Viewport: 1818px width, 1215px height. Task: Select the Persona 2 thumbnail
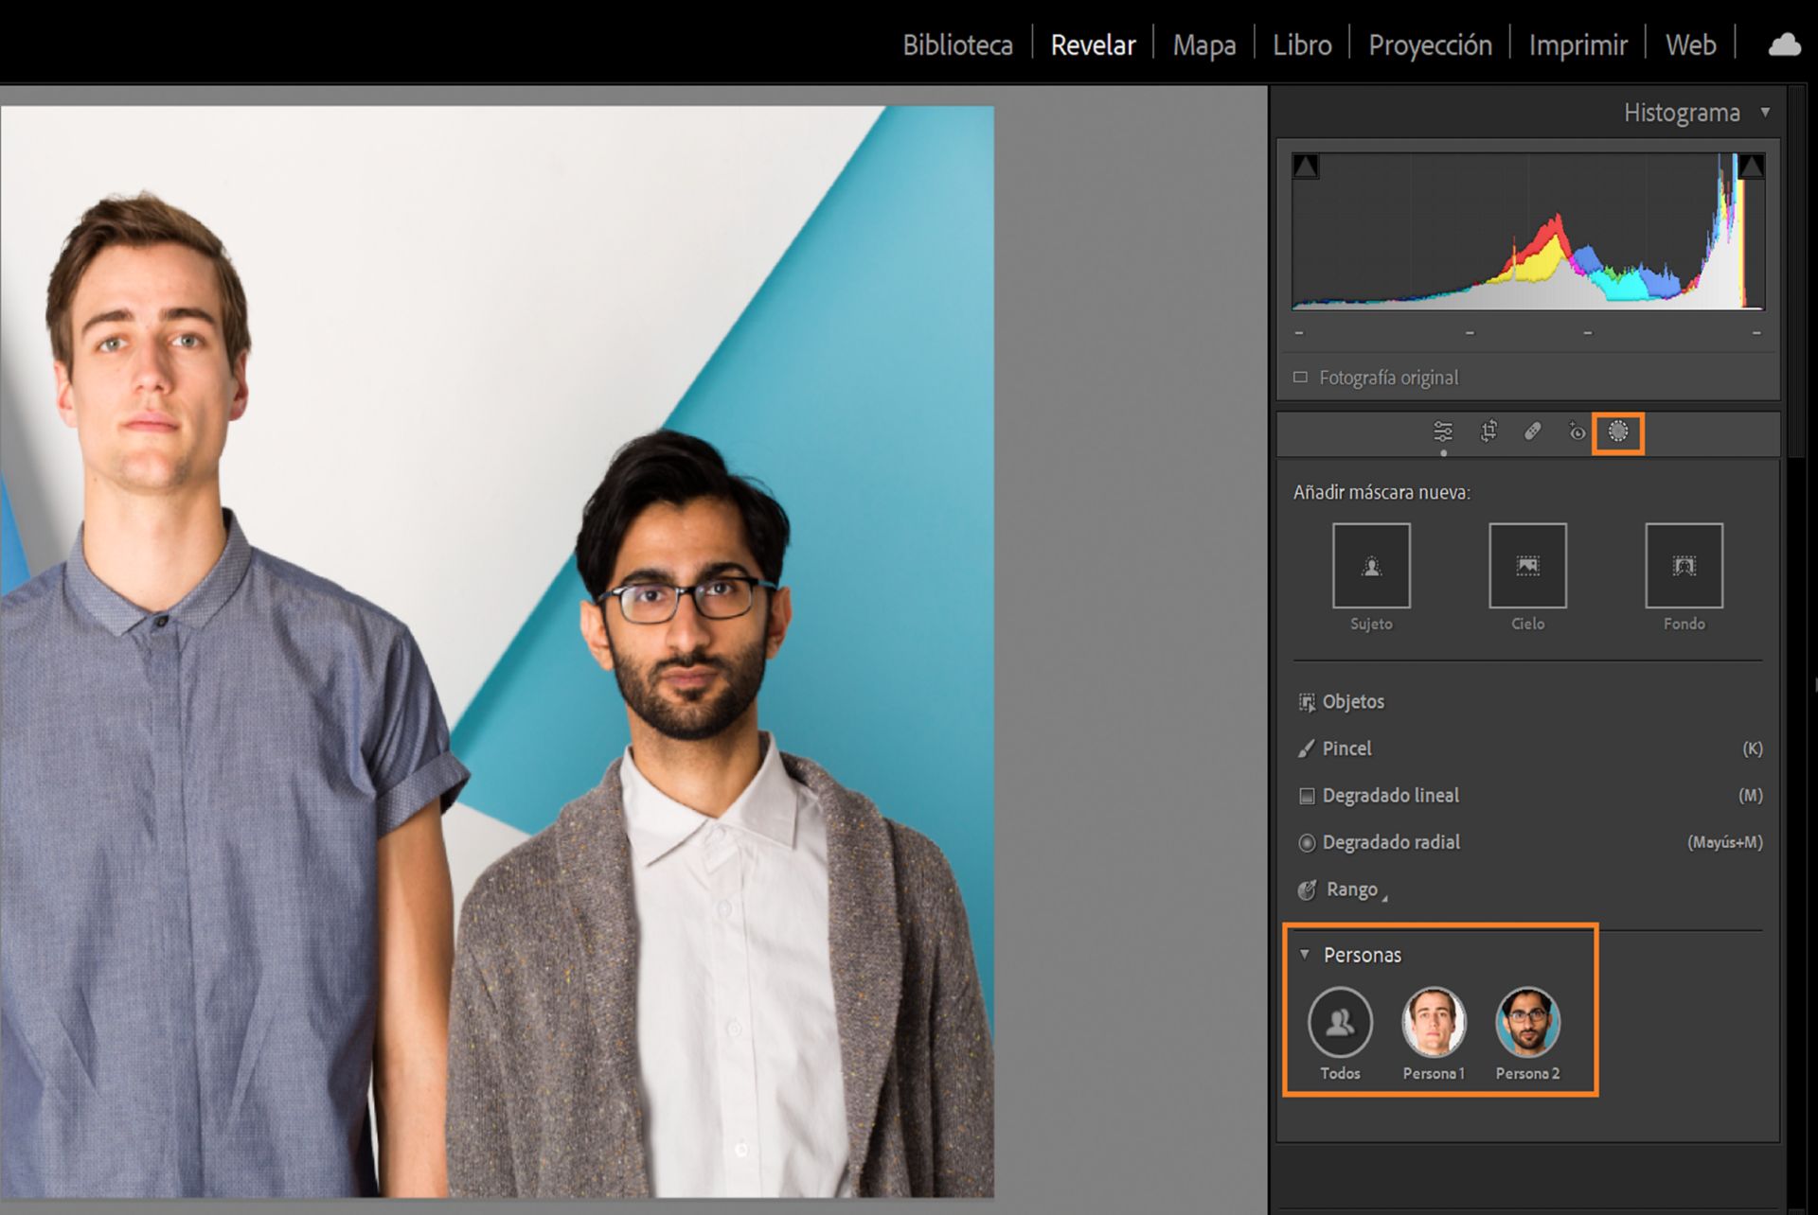(x=1527, y=1023)
